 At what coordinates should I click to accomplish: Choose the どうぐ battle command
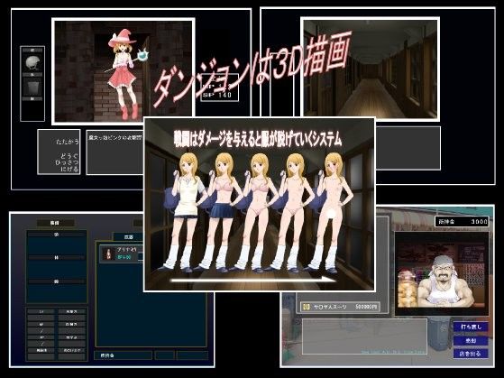(x=69, y=156)
